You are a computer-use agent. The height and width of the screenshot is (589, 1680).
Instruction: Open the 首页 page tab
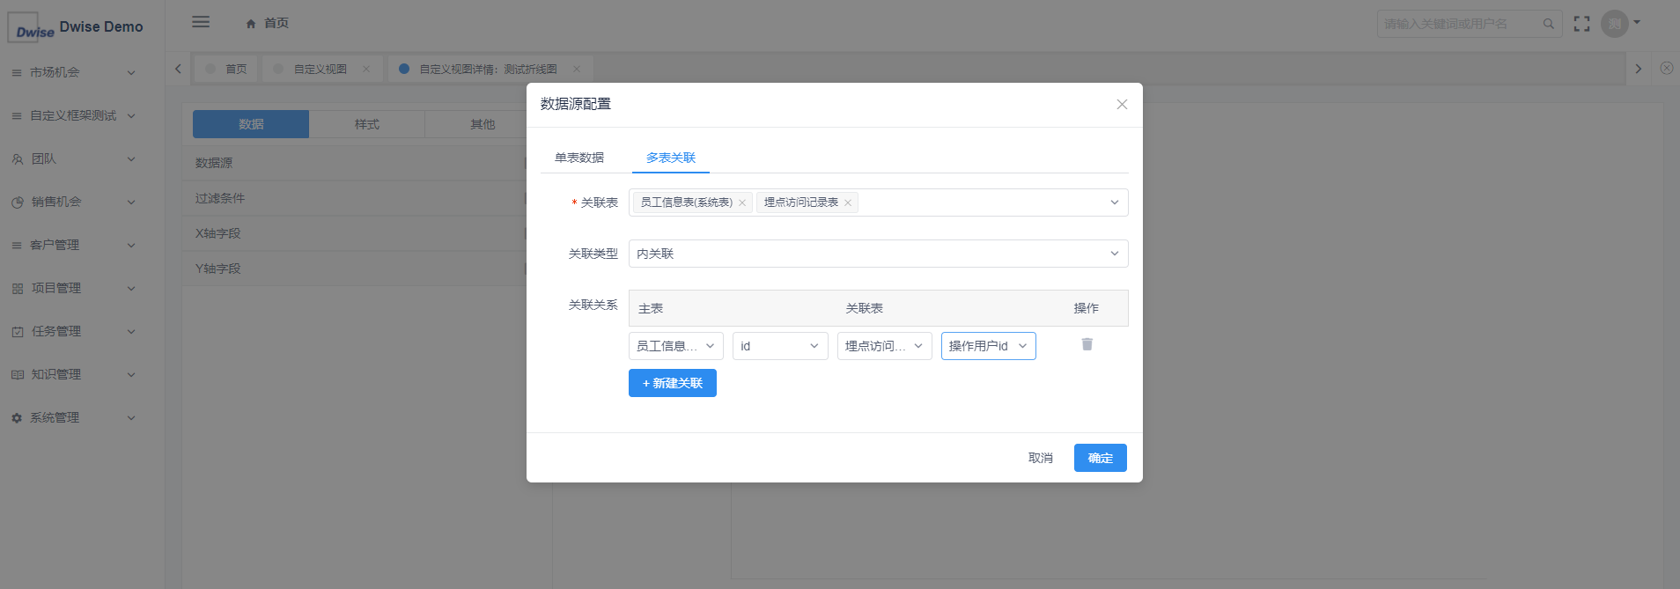226,69
